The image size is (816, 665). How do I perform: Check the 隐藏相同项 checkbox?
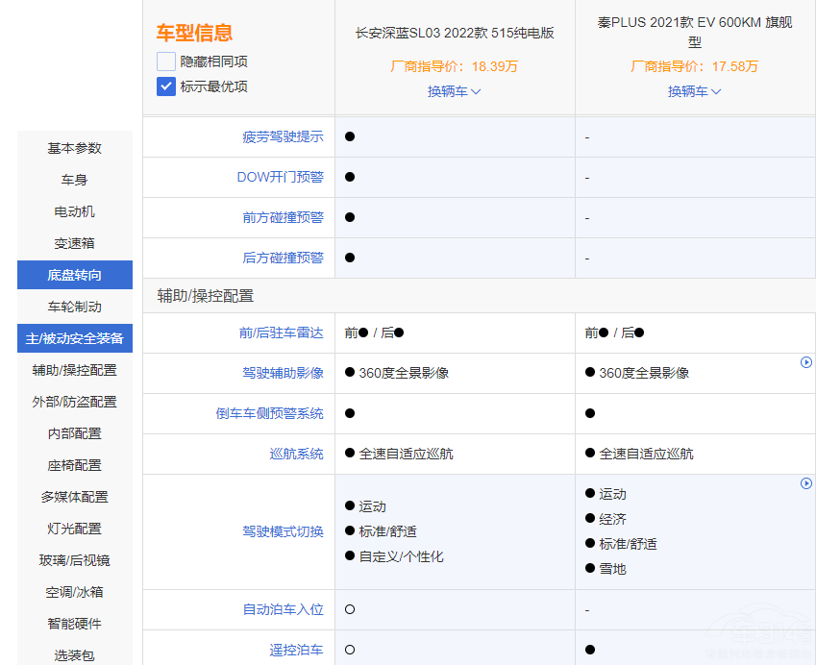pos(166,62)
